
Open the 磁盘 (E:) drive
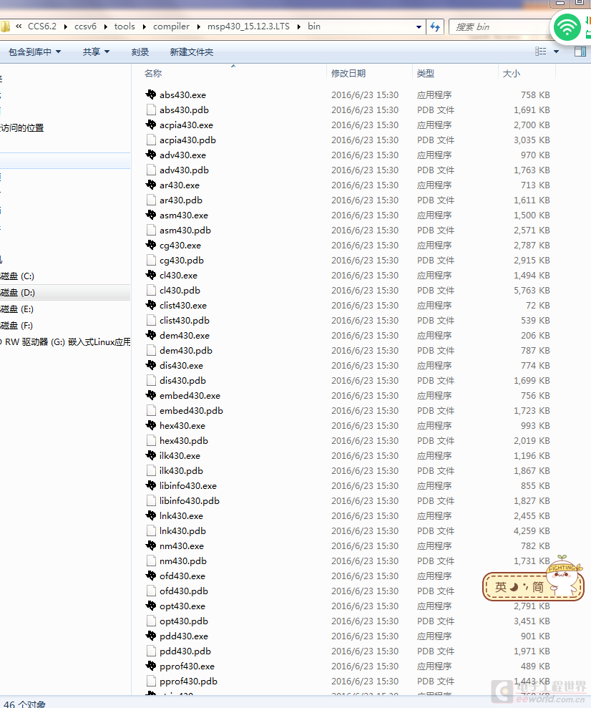pyautogui.click(x=17, y=309)
